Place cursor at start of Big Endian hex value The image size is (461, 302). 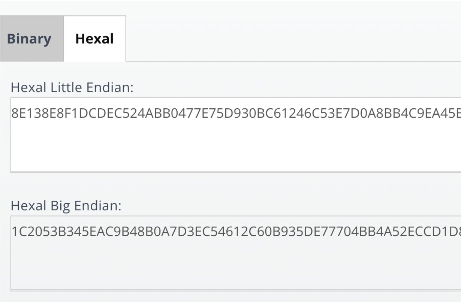pos(12,232)
